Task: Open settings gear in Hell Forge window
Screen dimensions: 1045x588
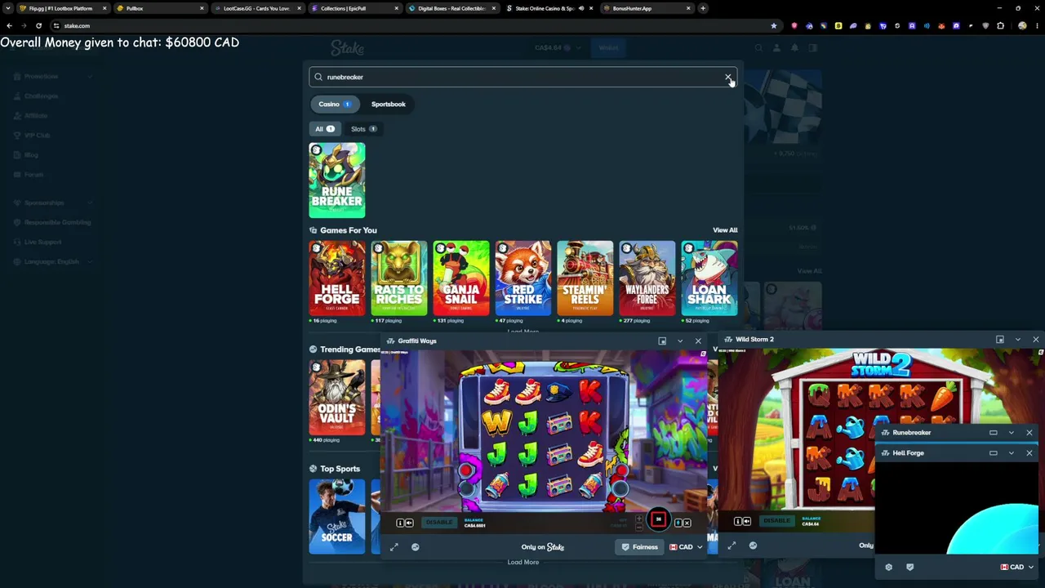Action: 889,567
